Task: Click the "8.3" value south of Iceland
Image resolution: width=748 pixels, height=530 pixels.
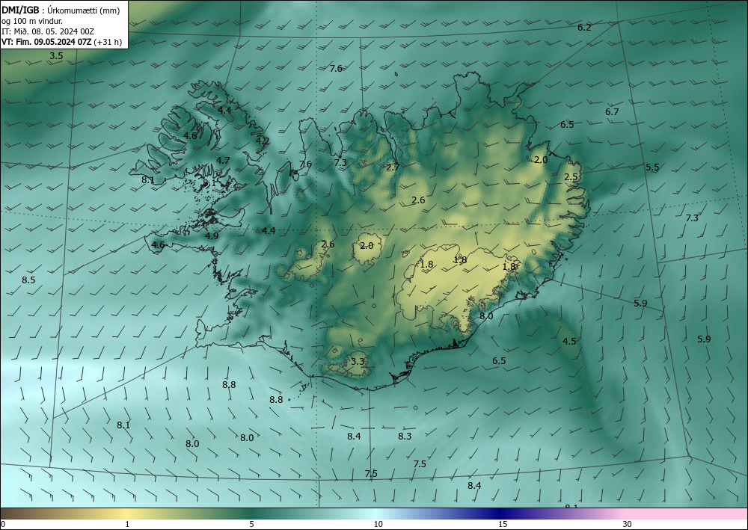Action: [405, 436]
